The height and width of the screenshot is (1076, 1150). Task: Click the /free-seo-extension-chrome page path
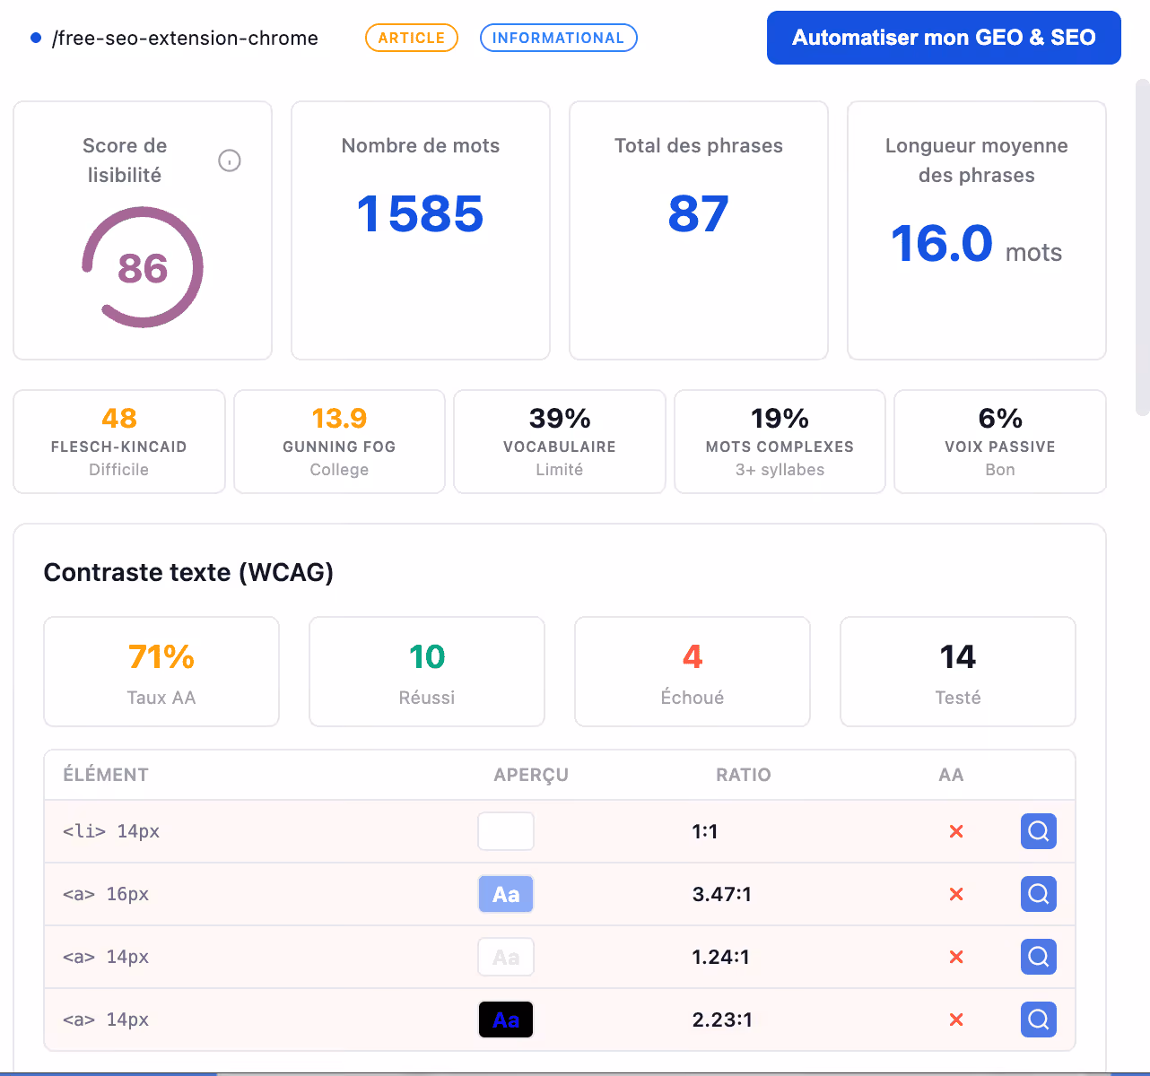185,38
